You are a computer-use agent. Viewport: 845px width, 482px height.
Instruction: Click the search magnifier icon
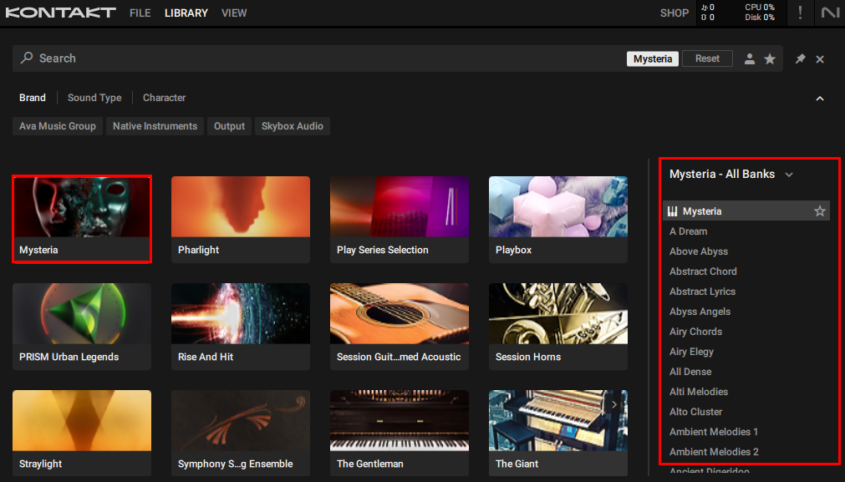[27, 58]
